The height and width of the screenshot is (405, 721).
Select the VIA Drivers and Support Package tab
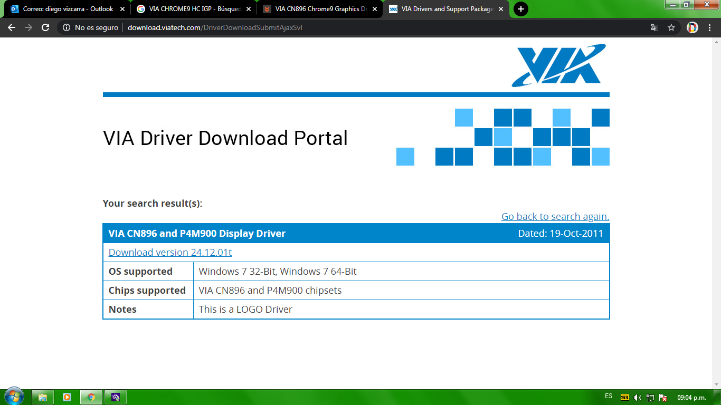tap(447, 9)
